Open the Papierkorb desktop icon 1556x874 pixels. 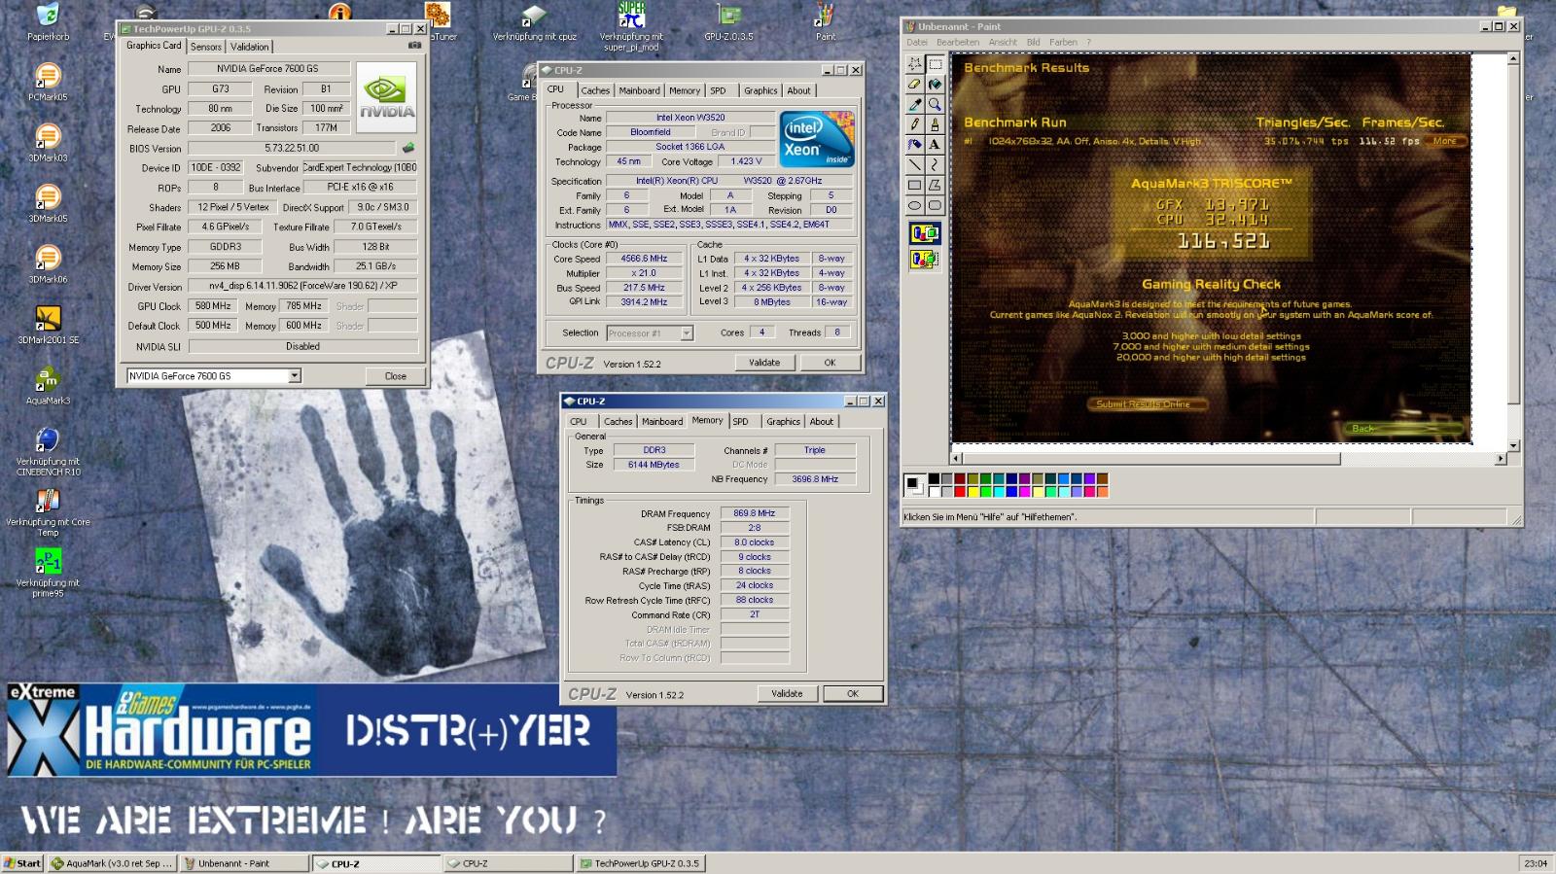click(48, 23)
